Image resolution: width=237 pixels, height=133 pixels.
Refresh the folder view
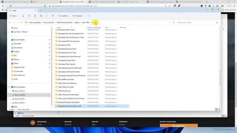(174, 23)
